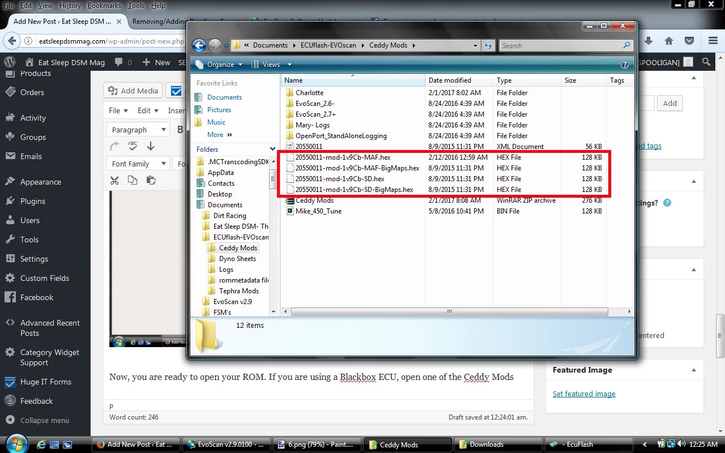Click the refresh button beside the address path

click(488, 45)
